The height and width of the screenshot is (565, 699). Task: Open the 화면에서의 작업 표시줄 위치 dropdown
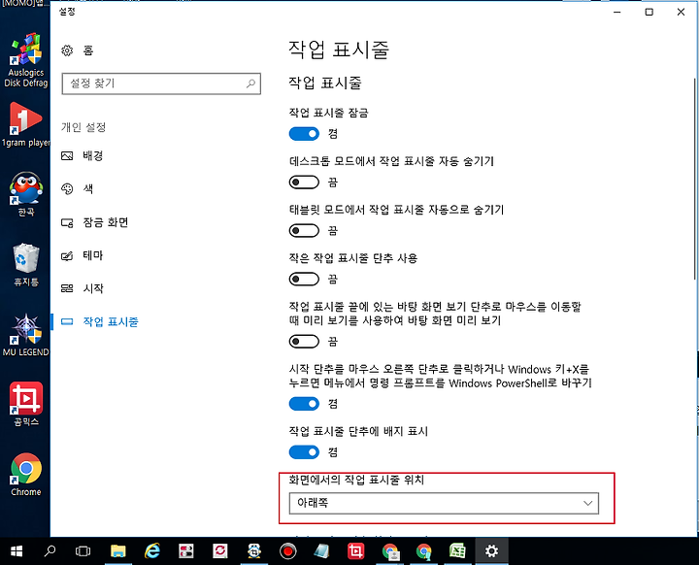pos(444,504)
